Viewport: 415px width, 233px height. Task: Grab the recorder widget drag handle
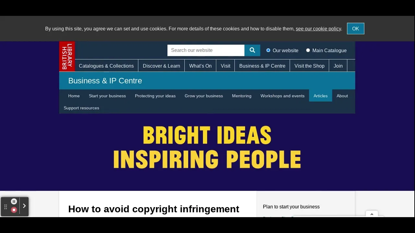point(6,207)
